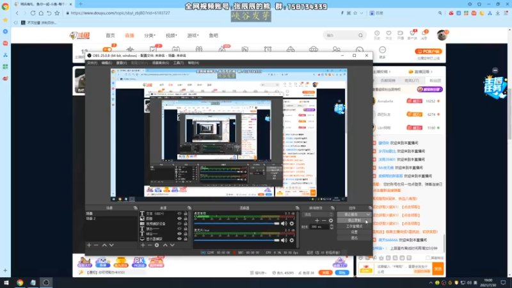Viewport: 512px width, 288px height.
Task: Adjust the microphone/Aux volume slider
Action: coord(237,241)
